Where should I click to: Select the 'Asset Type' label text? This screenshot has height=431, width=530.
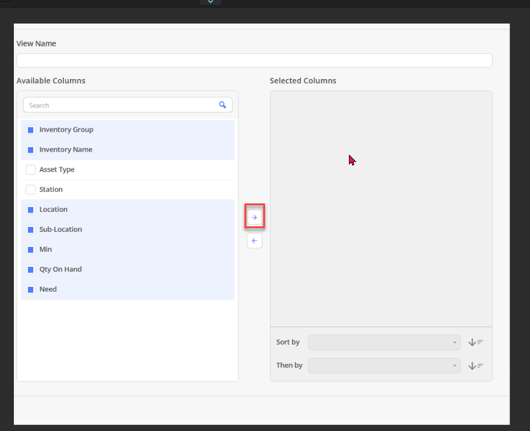tap(57, 170)
